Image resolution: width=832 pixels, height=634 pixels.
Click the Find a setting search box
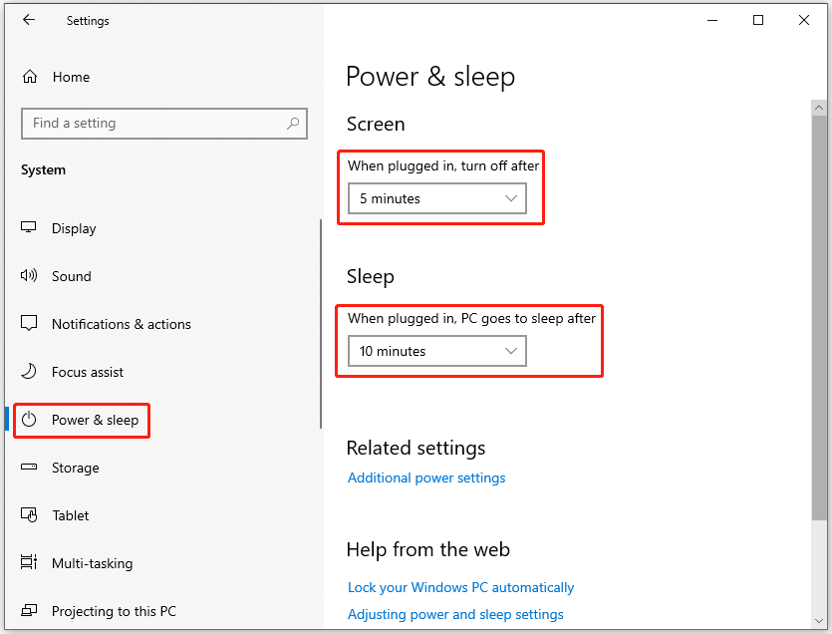(x=149, y=123)
